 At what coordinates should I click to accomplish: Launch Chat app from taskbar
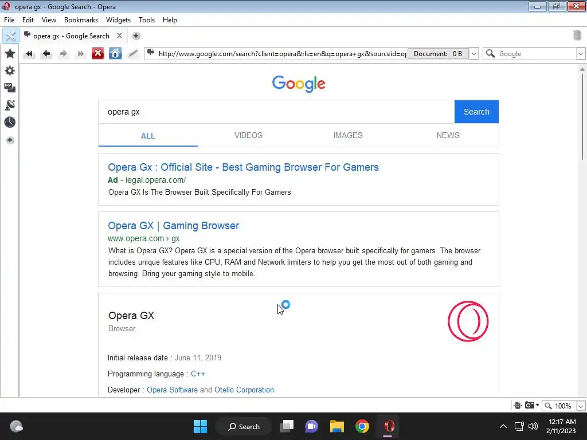tap(311, 426)
